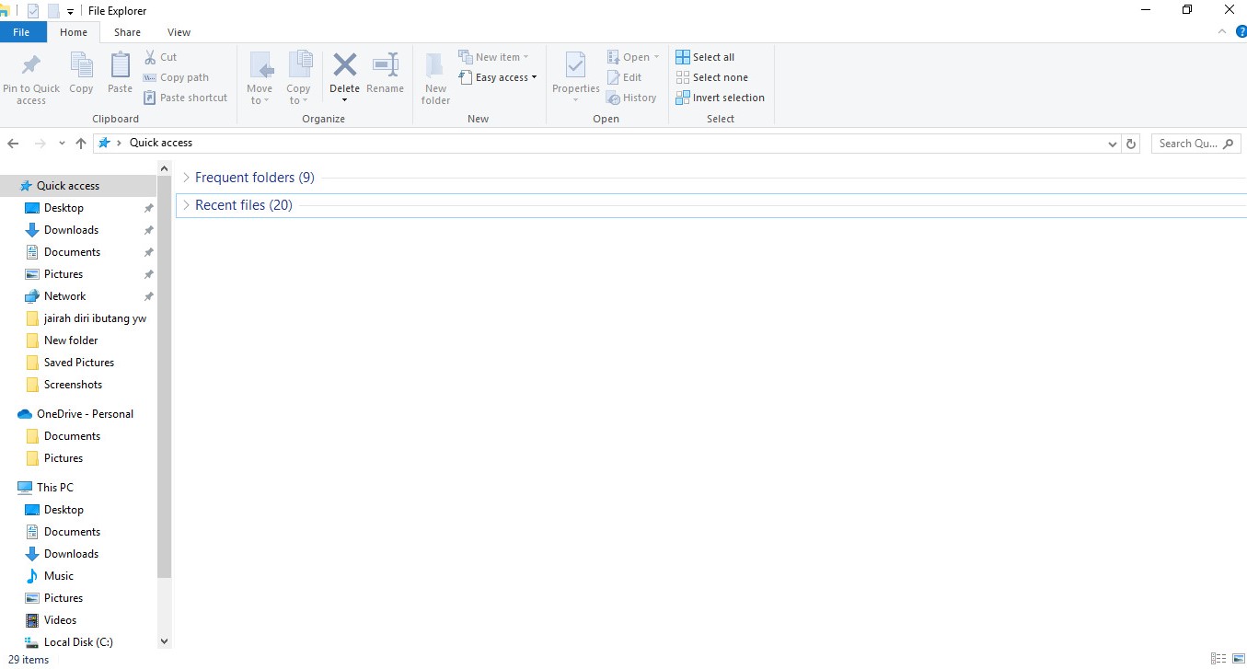Screen dimensions: 1247x669
Task: Click Select none in ribbon
Action: pyautogui.click(x=711, y=77)
